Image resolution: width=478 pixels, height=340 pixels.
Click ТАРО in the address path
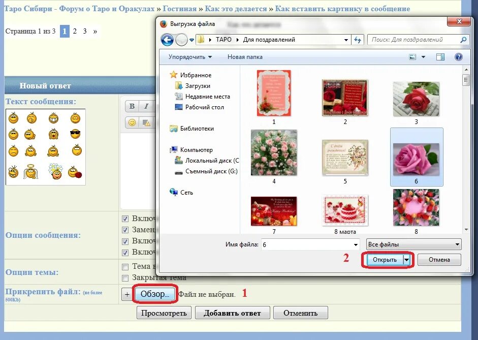coord(224,40)
